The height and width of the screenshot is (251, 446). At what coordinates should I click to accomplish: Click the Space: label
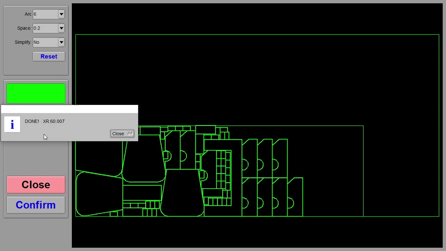click(x=24, y=28)
